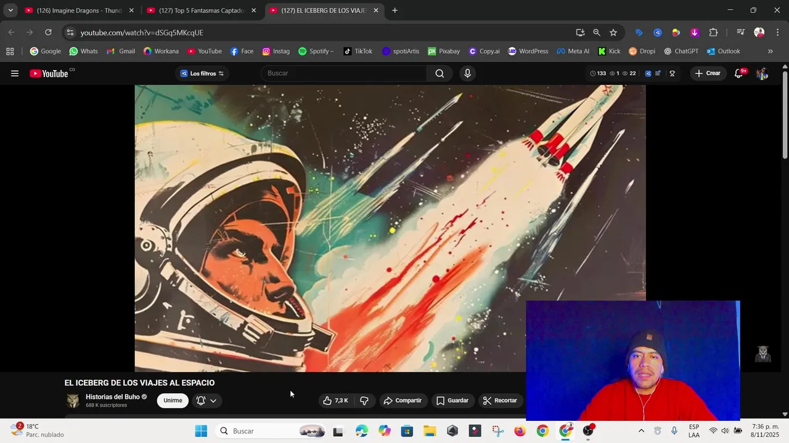Click the Unirme button
Screen dimensions: 789x443
click(173, 401)
